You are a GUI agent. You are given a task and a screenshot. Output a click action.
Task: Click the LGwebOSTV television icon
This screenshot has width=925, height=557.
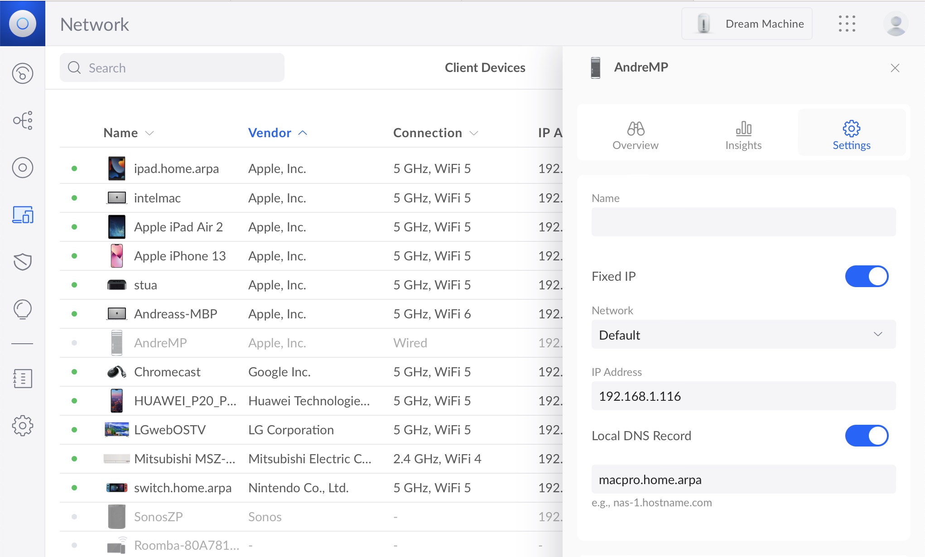pos(117,430)
